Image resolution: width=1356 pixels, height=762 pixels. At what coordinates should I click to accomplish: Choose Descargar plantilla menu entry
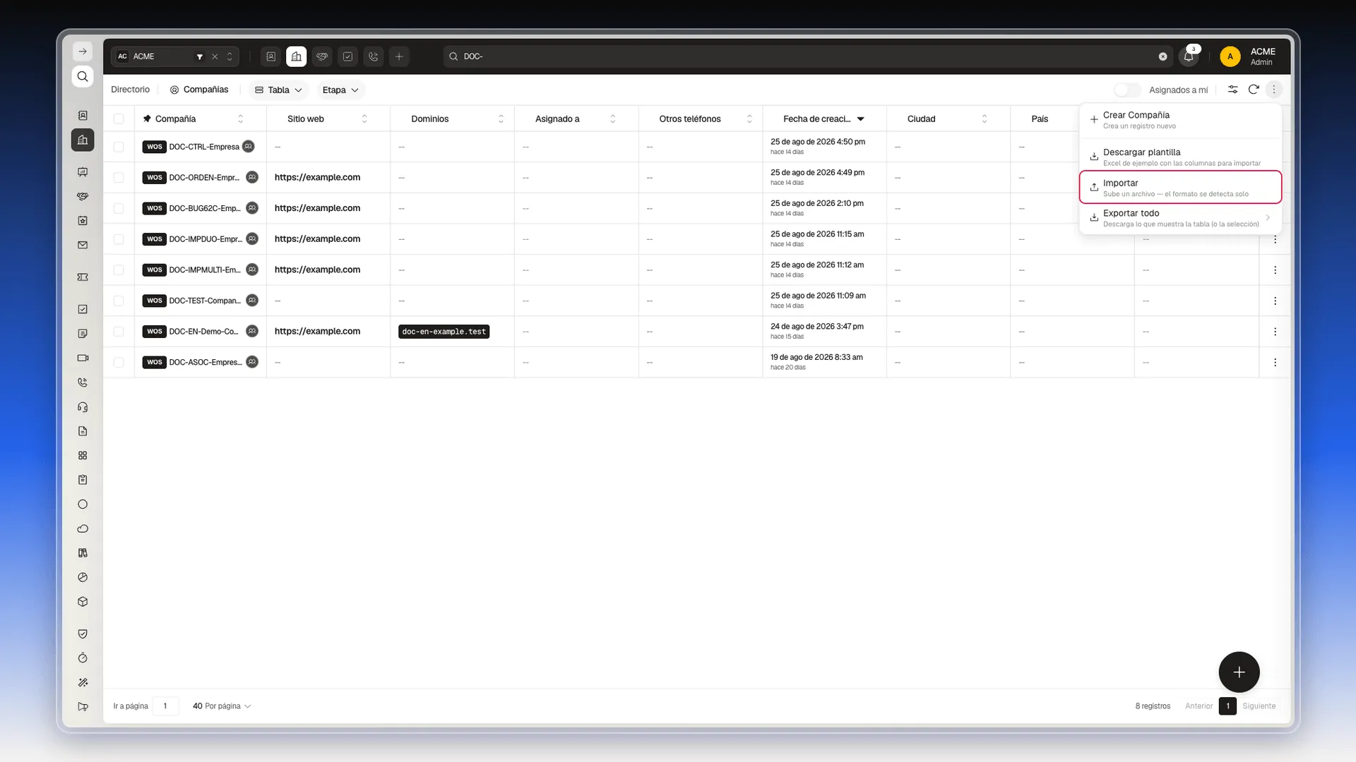(1180, 157)
